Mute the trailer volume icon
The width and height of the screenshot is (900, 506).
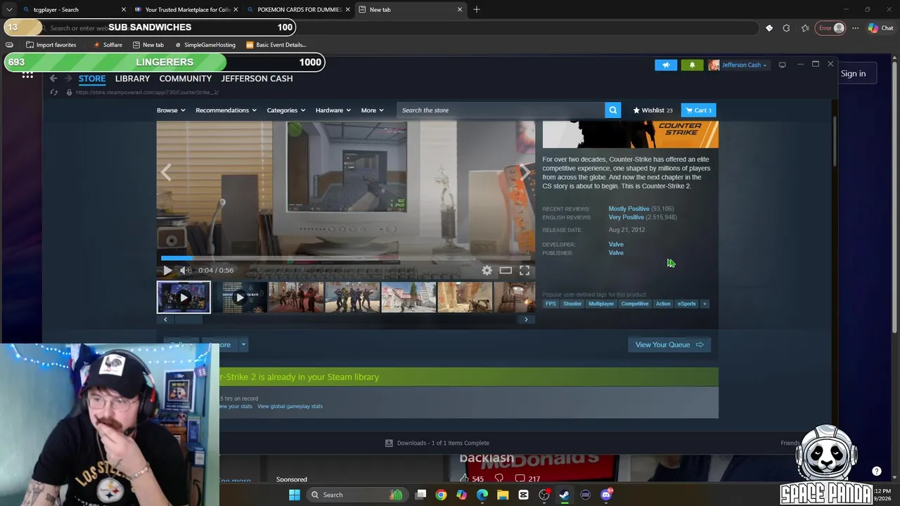[x=184, y=270]
